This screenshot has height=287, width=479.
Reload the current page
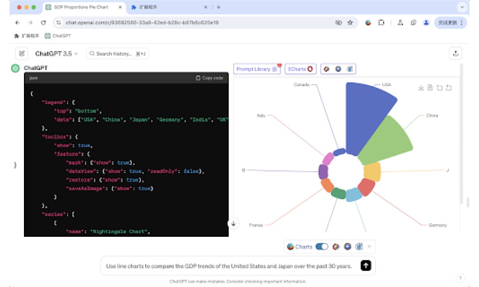tap(43, 22)
